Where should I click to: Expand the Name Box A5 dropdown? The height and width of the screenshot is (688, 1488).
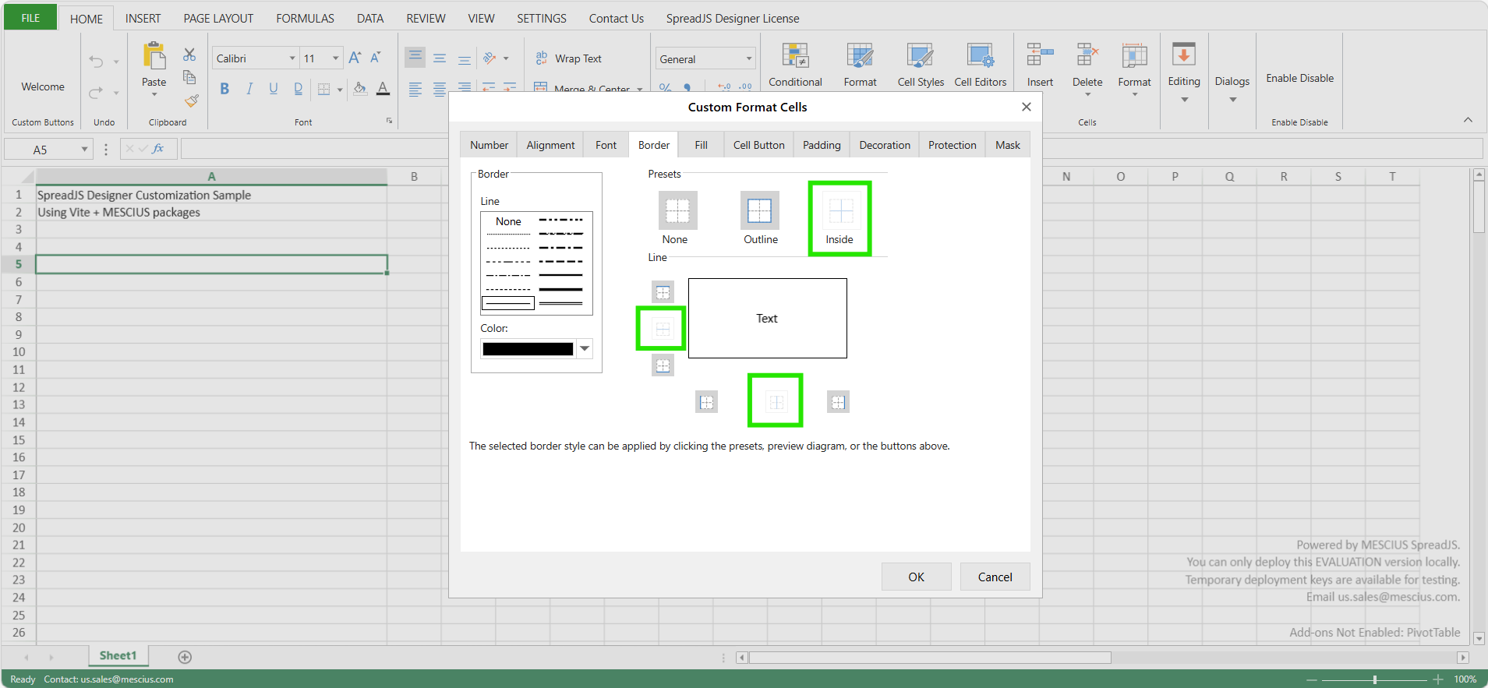[84, 149]
